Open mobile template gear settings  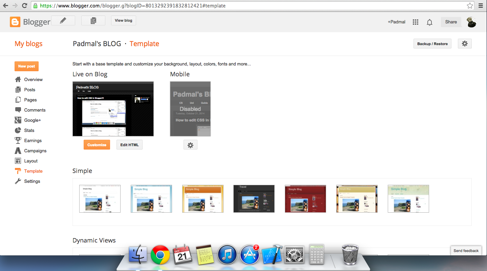pos(190,145)
